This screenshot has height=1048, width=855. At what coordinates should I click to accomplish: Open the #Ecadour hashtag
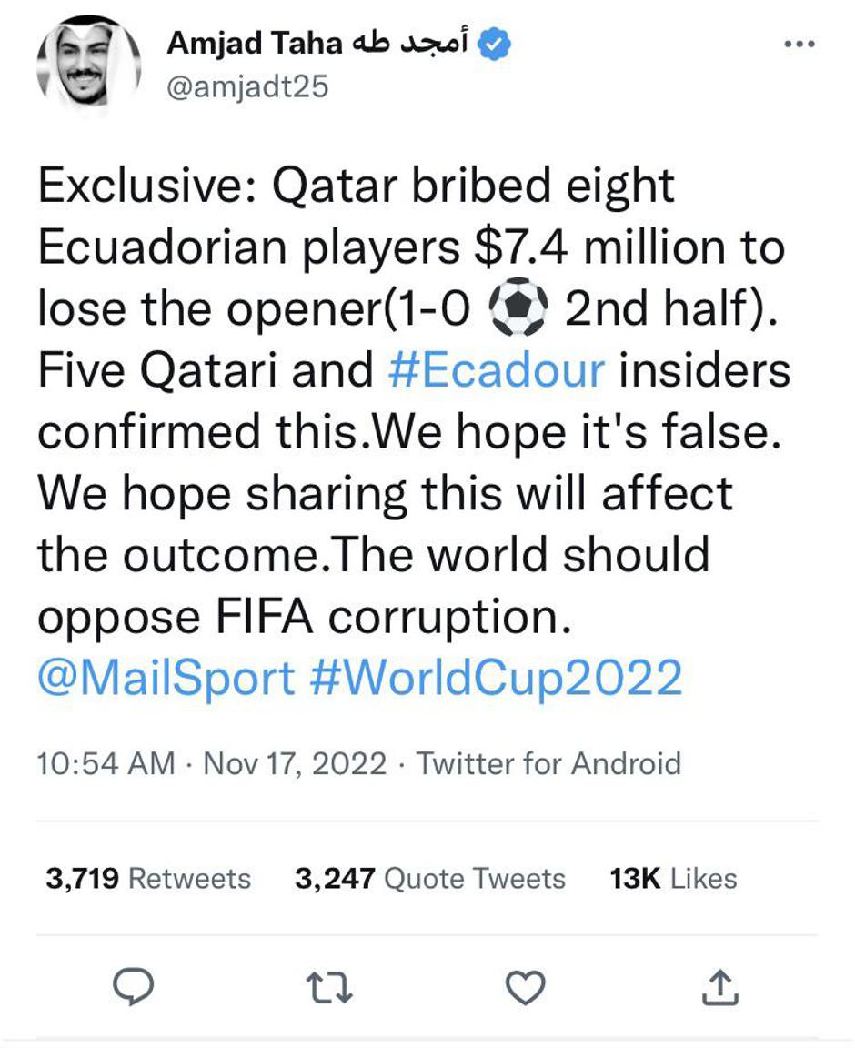pos(496,370)
